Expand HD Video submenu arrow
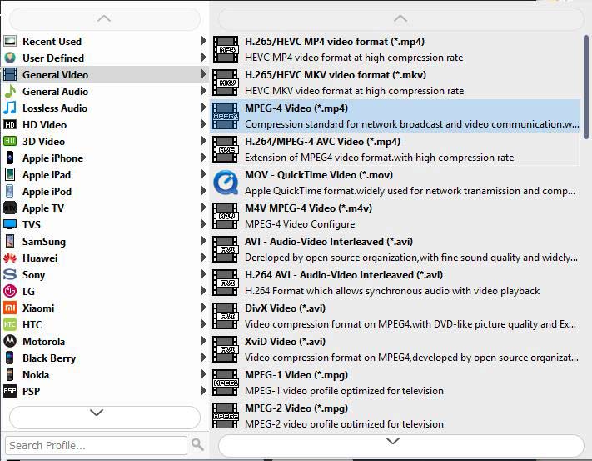The height and width of the screenshot is (461, 592). coord(204,124)
